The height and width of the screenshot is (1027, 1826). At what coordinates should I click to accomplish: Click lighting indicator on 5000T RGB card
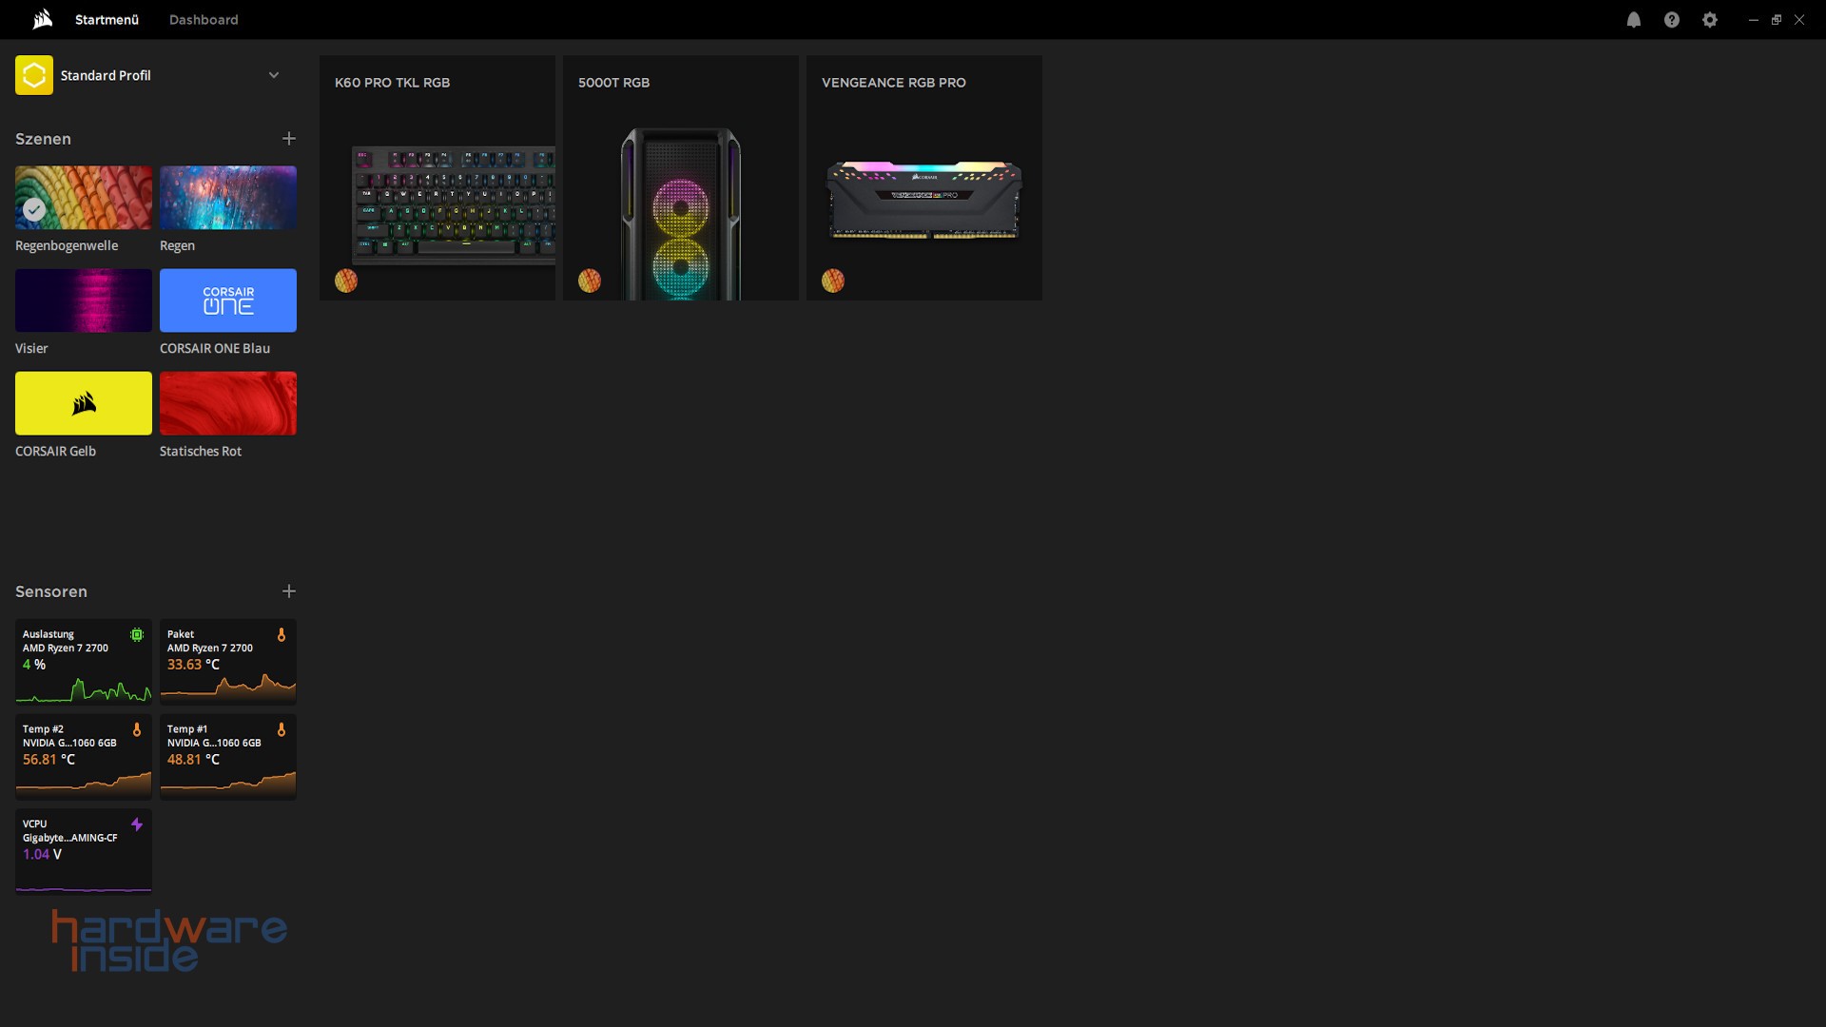click(x=590, y=281)
